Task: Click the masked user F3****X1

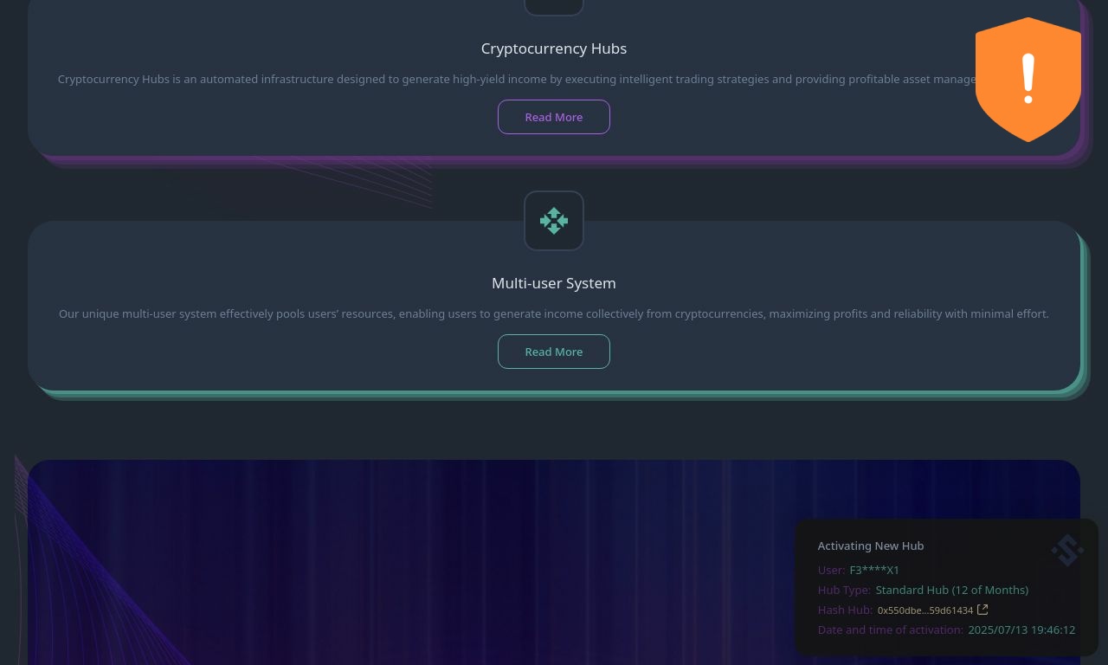Action: [x=874, y=570]
